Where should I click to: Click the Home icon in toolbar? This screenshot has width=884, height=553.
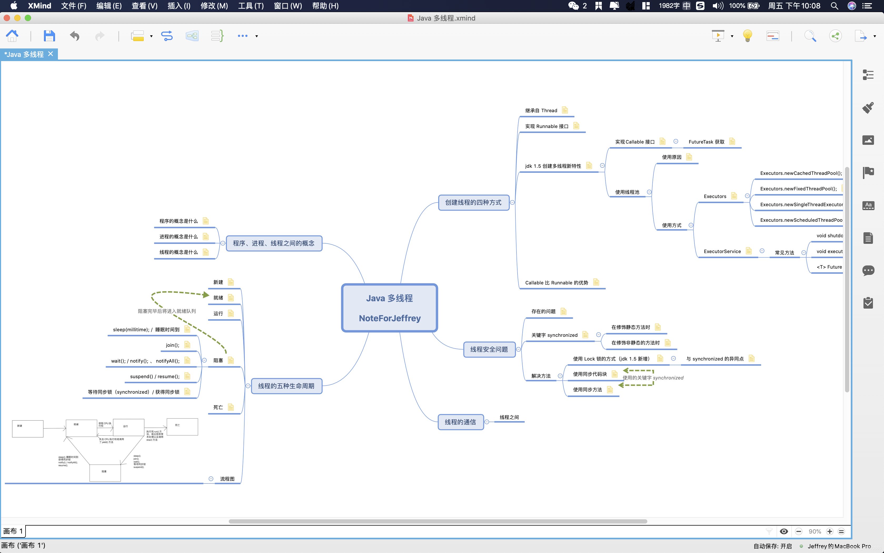(x=12, y=36)
